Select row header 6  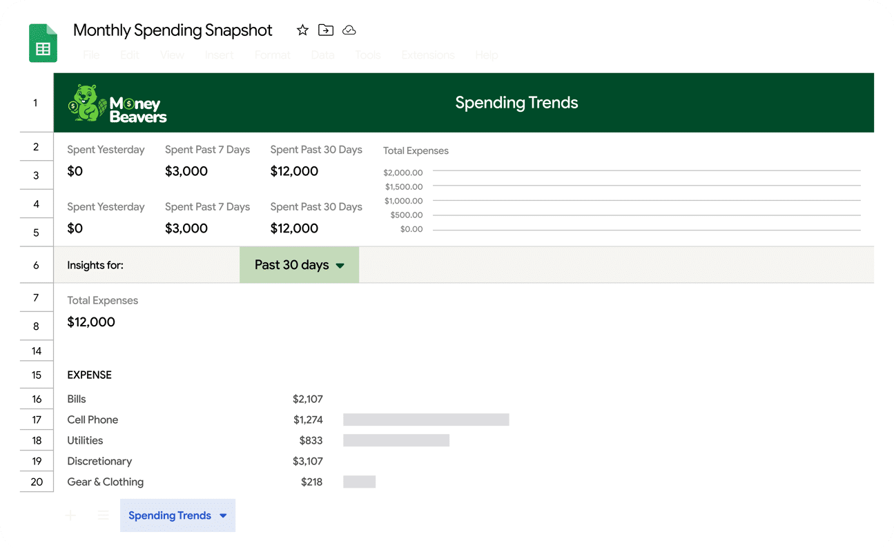[36, 265]
